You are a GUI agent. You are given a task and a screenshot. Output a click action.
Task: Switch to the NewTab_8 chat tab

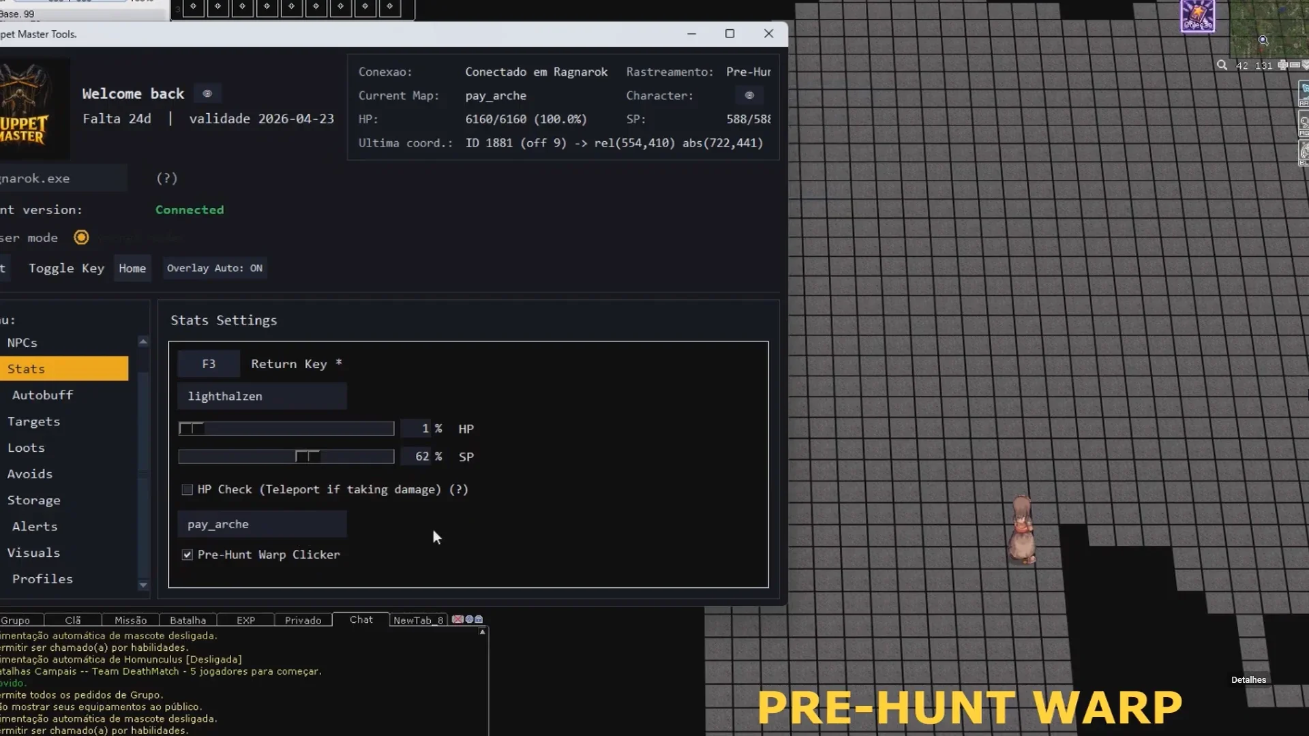[419, 620]
